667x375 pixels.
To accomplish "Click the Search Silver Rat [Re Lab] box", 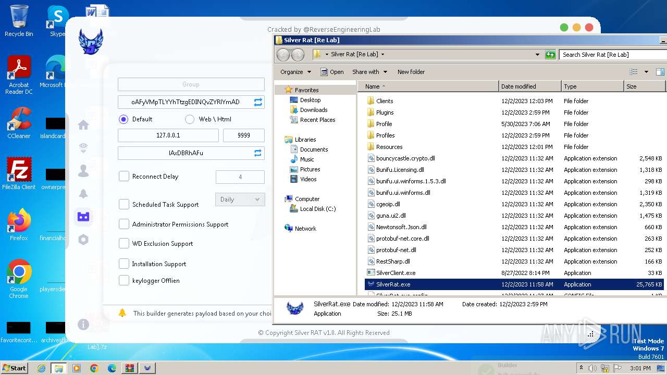I will tap(612, 54).
